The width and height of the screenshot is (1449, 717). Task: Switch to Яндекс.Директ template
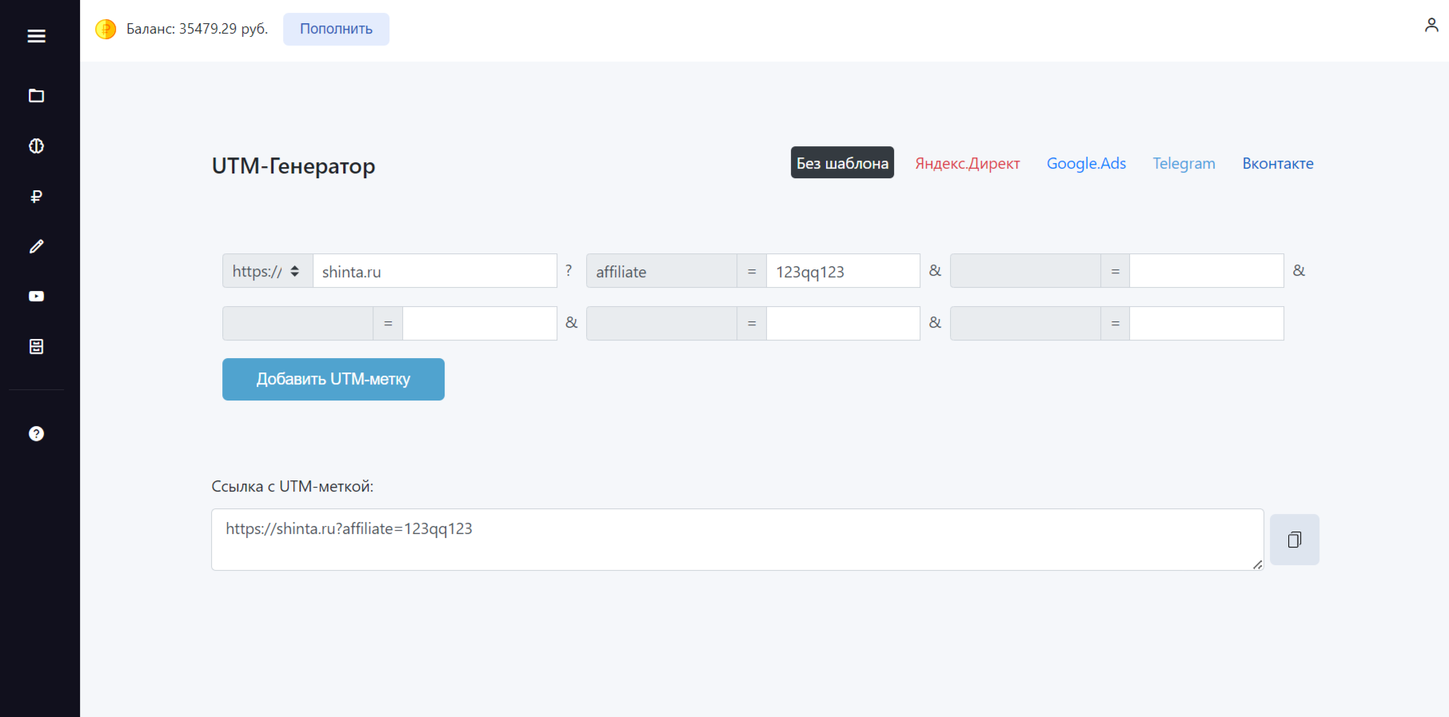coord(967,163)
